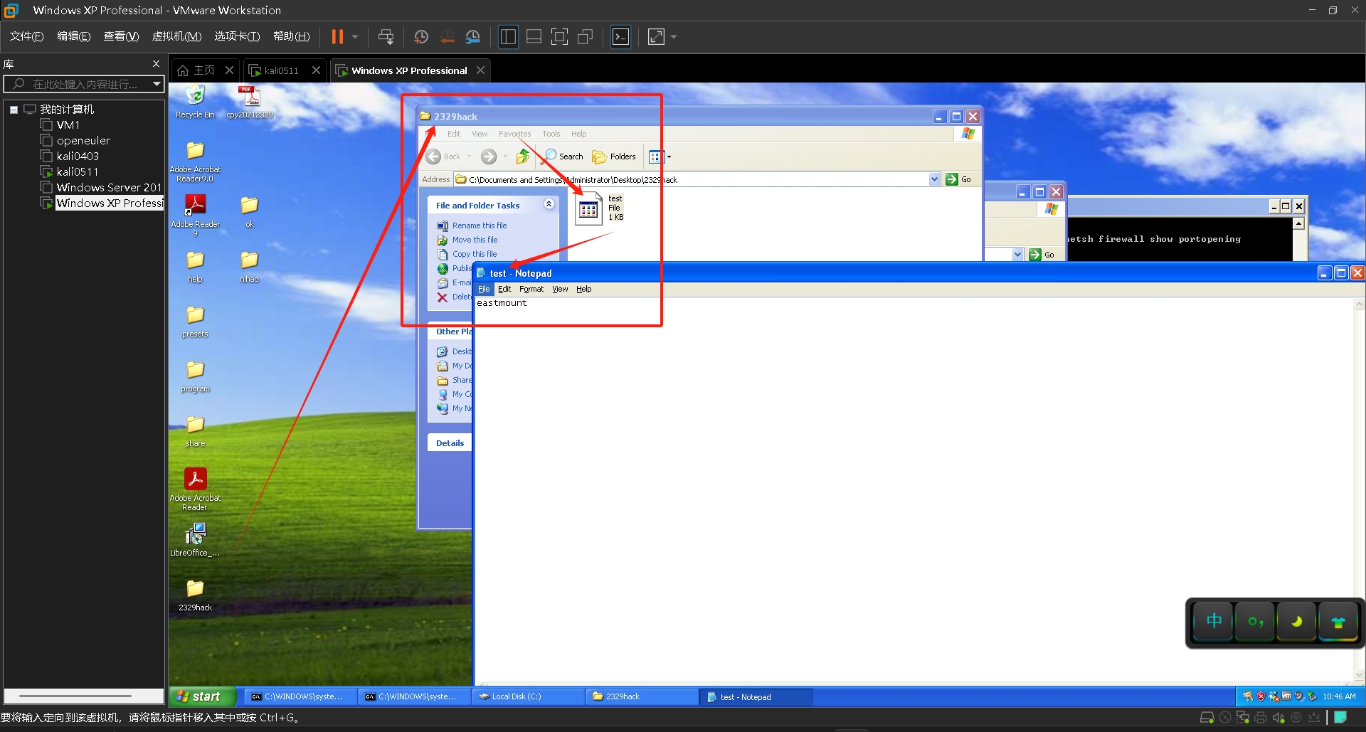
Task: Click the hard disk device icon in VMware status bar
Action: 1207,718
